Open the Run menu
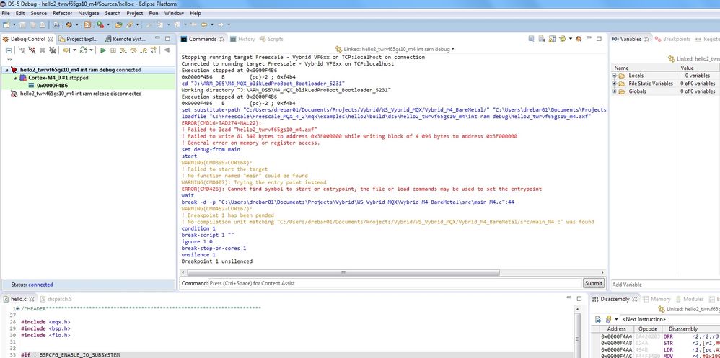 [x=154, y=13]
